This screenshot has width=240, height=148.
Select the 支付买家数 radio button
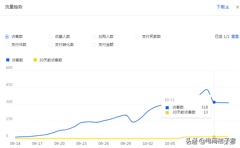coord(137,37)
